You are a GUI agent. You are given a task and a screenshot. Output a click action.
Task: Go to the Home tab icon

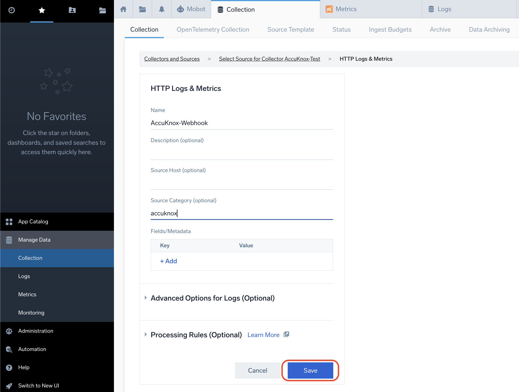pyautogui.click(x=123, y=9)
